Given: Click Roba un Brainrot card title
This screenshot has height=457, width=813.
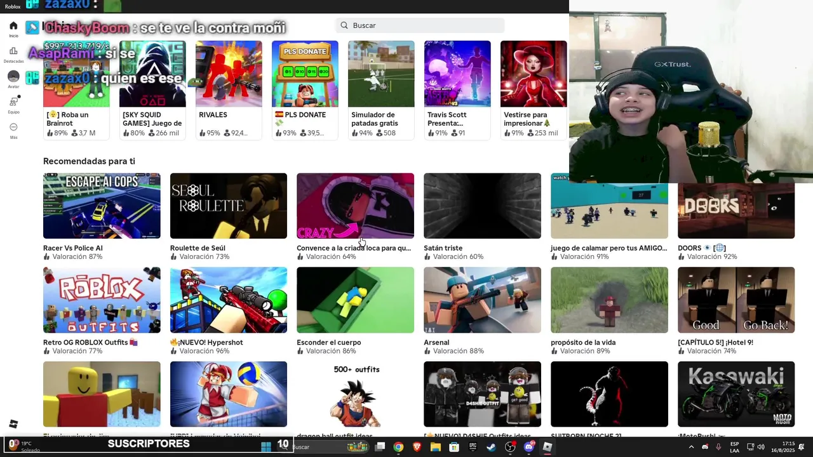Looking at the screenshot, I should click(68, 119).
